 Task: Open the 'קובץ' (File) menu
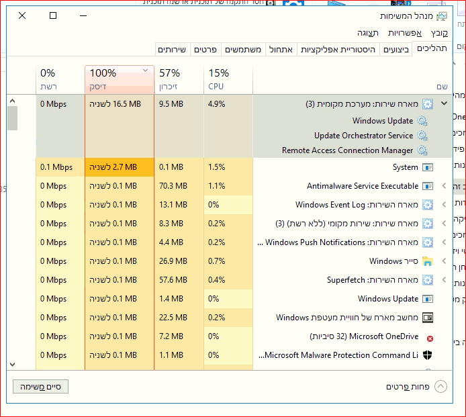[439, 33]
